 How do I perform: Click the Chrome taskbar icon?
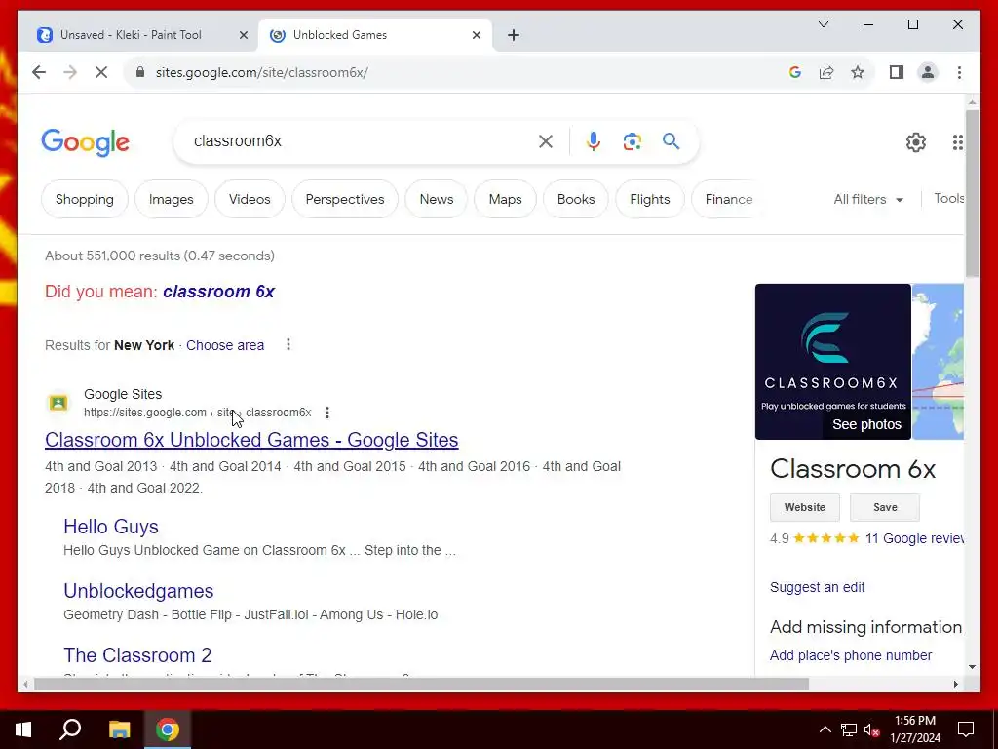tap(168, 729)
